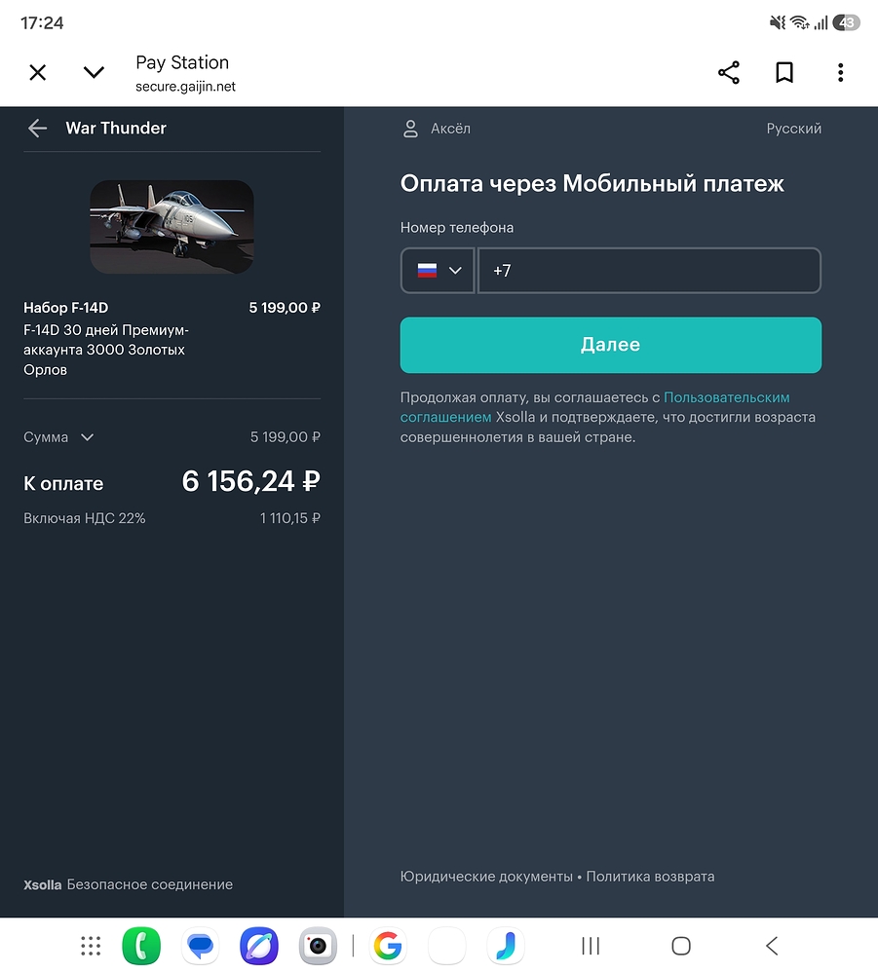
Task: Open the F-14D jet thumbnail
Action: click(x=172, y=227)
